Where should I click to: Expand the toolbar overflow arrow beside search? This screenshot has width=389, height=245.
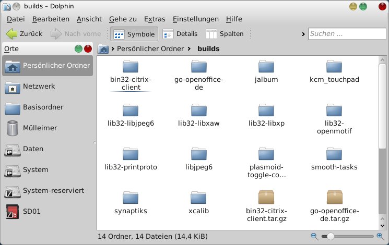[x=303, y=34]
